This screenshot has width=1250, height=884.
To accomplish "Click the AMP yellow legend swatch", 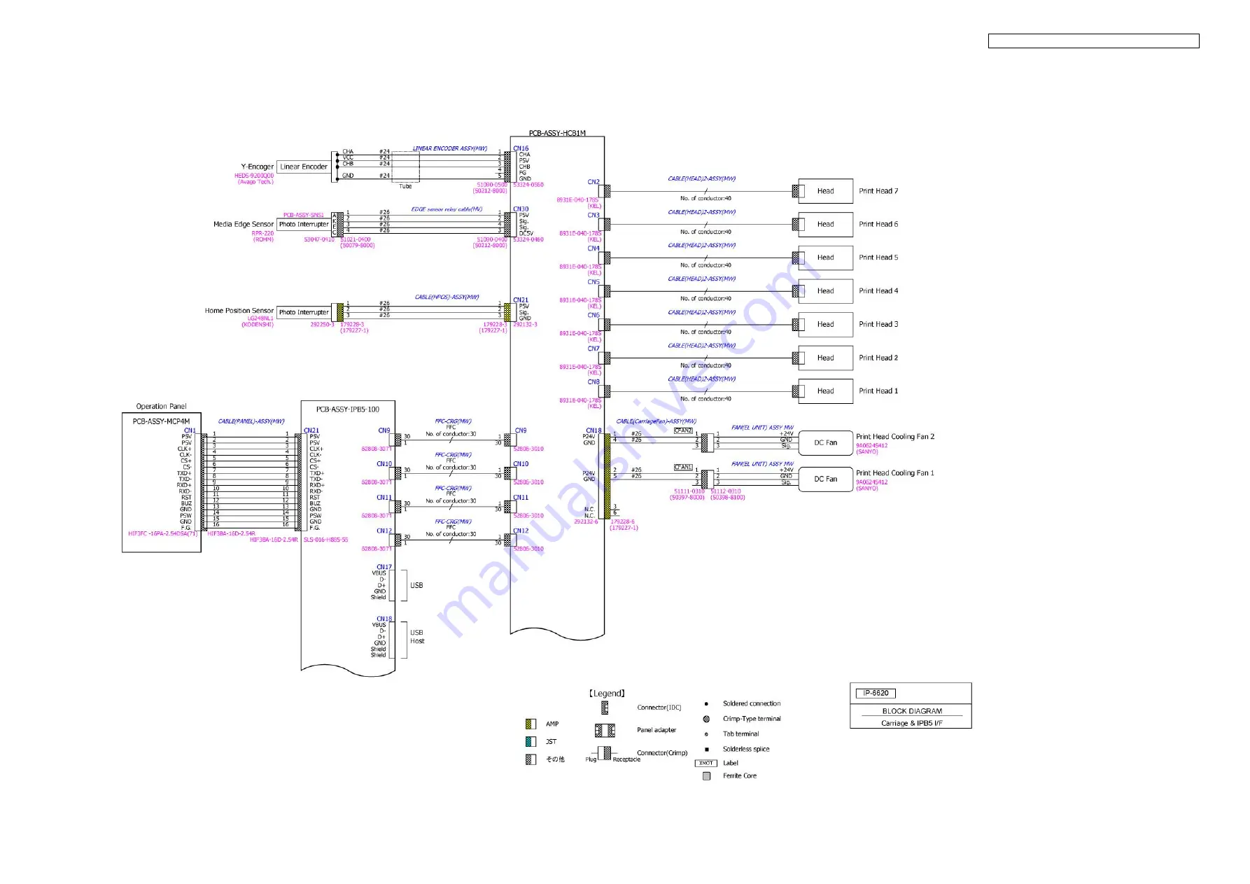I will click(531, 724).
